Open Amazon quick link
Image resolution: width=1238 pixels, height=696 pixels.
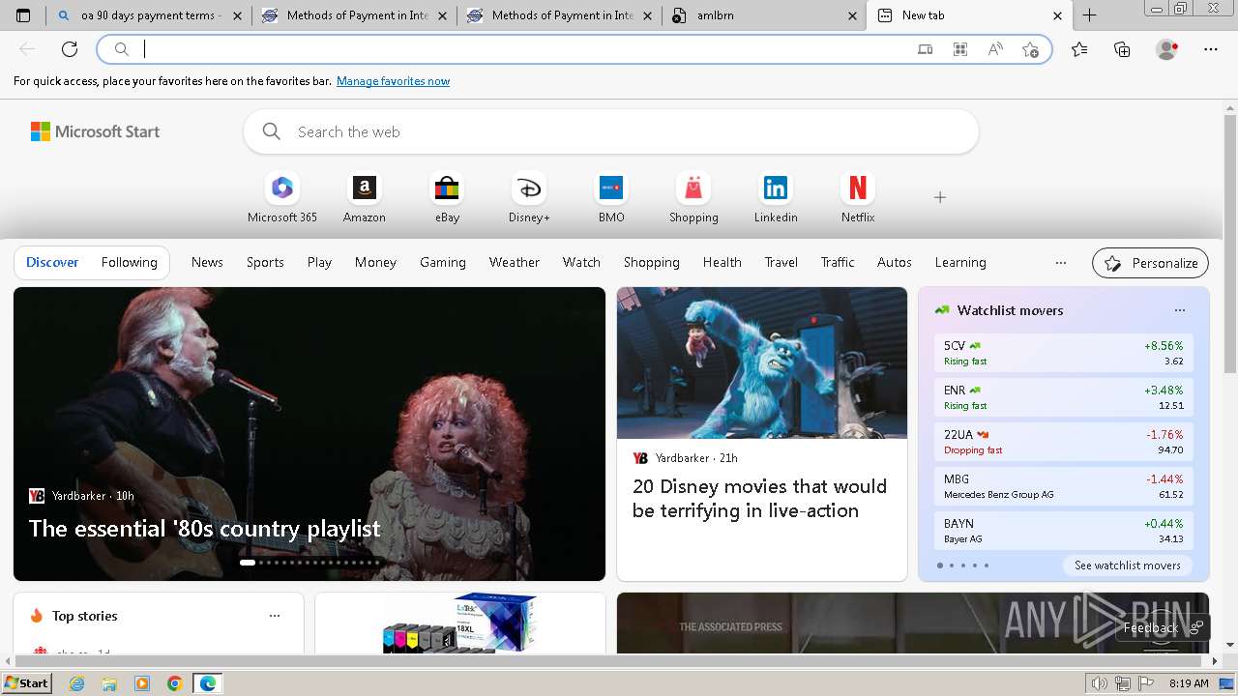[x=365, y=197]
